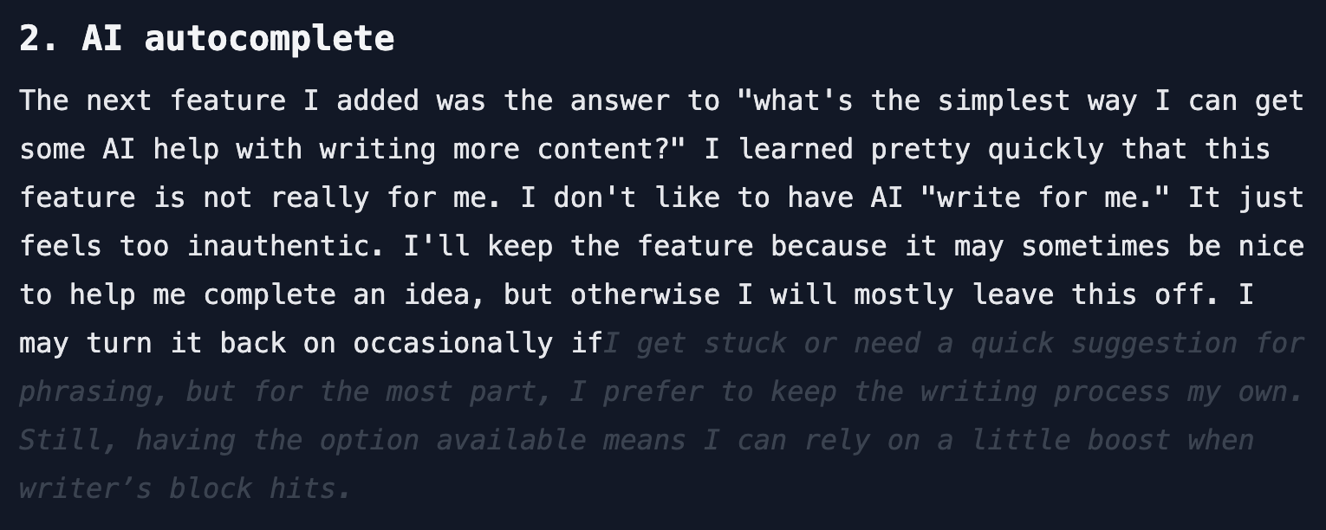
Task: Click the word 'otherwise' in paragraph
Action: 645,294
